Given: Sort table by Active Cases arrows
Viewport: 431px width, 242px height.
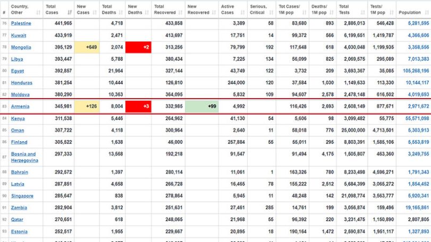Looking at the screenshot, I should tap(243, 13).
